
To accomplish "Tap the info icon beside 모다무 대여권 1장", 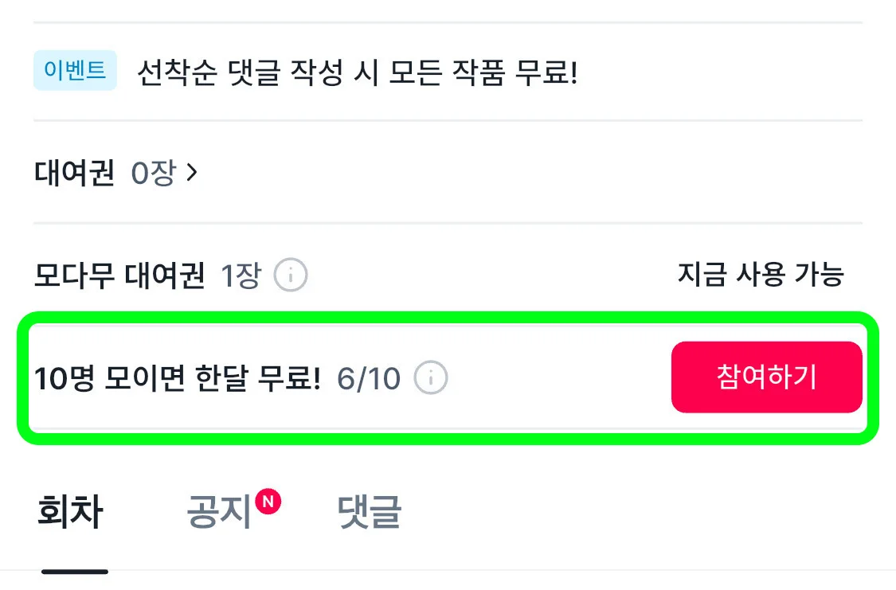I will [290, 275].
